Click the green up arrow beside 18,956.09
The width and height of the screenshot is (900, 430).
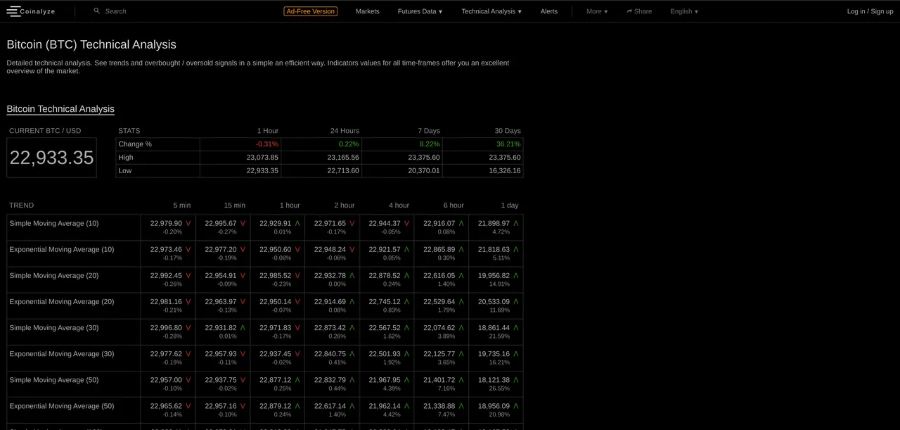[x=516, y=406]
